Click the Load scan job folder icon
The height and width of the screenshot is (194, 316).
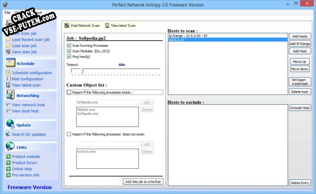pos(8,45)
